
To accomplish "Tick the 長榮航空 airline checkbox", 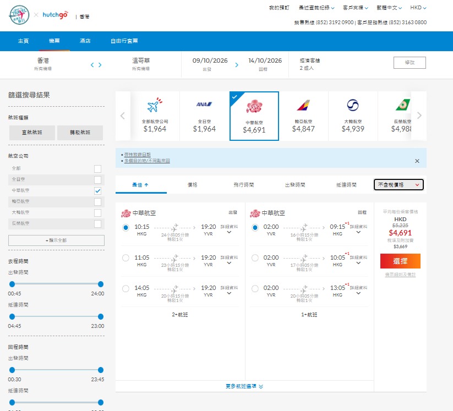I will (x=97, y=223).
